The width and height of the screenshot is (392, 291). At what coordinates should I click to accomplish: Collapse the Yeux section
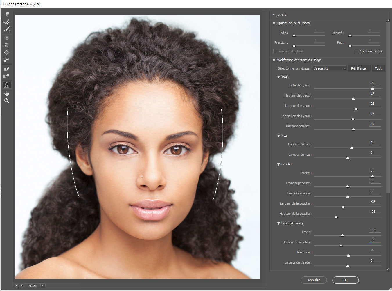[x=279, y=77]
